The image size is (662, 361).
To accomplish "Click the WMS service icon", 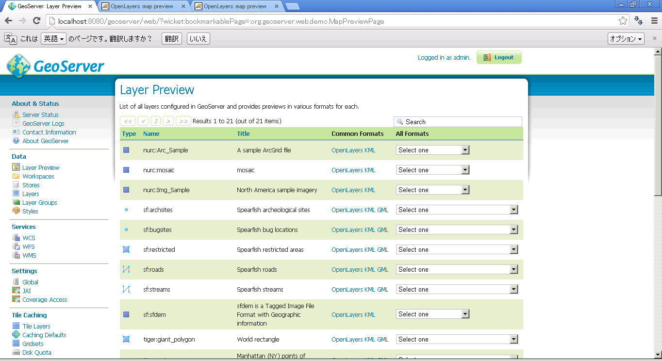I will click(16, 255).
